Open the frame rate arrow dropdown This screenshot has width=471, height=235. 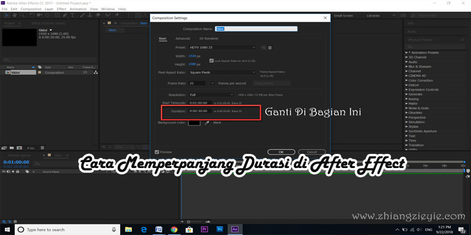coord(213,83)
